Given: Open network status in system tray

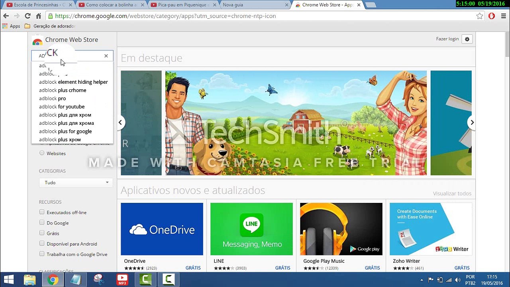Looking at the screenshot, I should [449, 280].
